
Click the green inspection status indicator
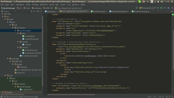click(x=173, y=14)
